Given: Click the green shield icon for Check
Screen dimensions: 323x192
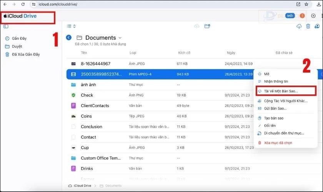Looking at the screenshot, I should point(73,95).
